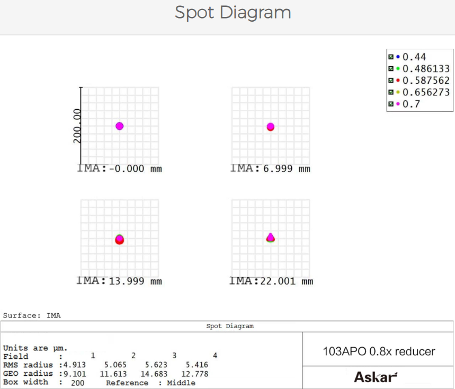Toggle the 0.44 wavelength checkbox

pos(390,57)
